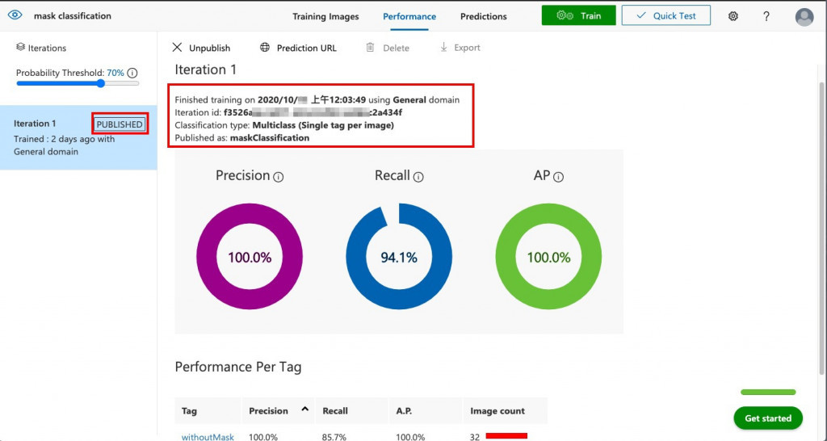Open the Prediction URL dialog
Image resolution: width=827 pixels, height=441 pixels.
coord(298,48)
